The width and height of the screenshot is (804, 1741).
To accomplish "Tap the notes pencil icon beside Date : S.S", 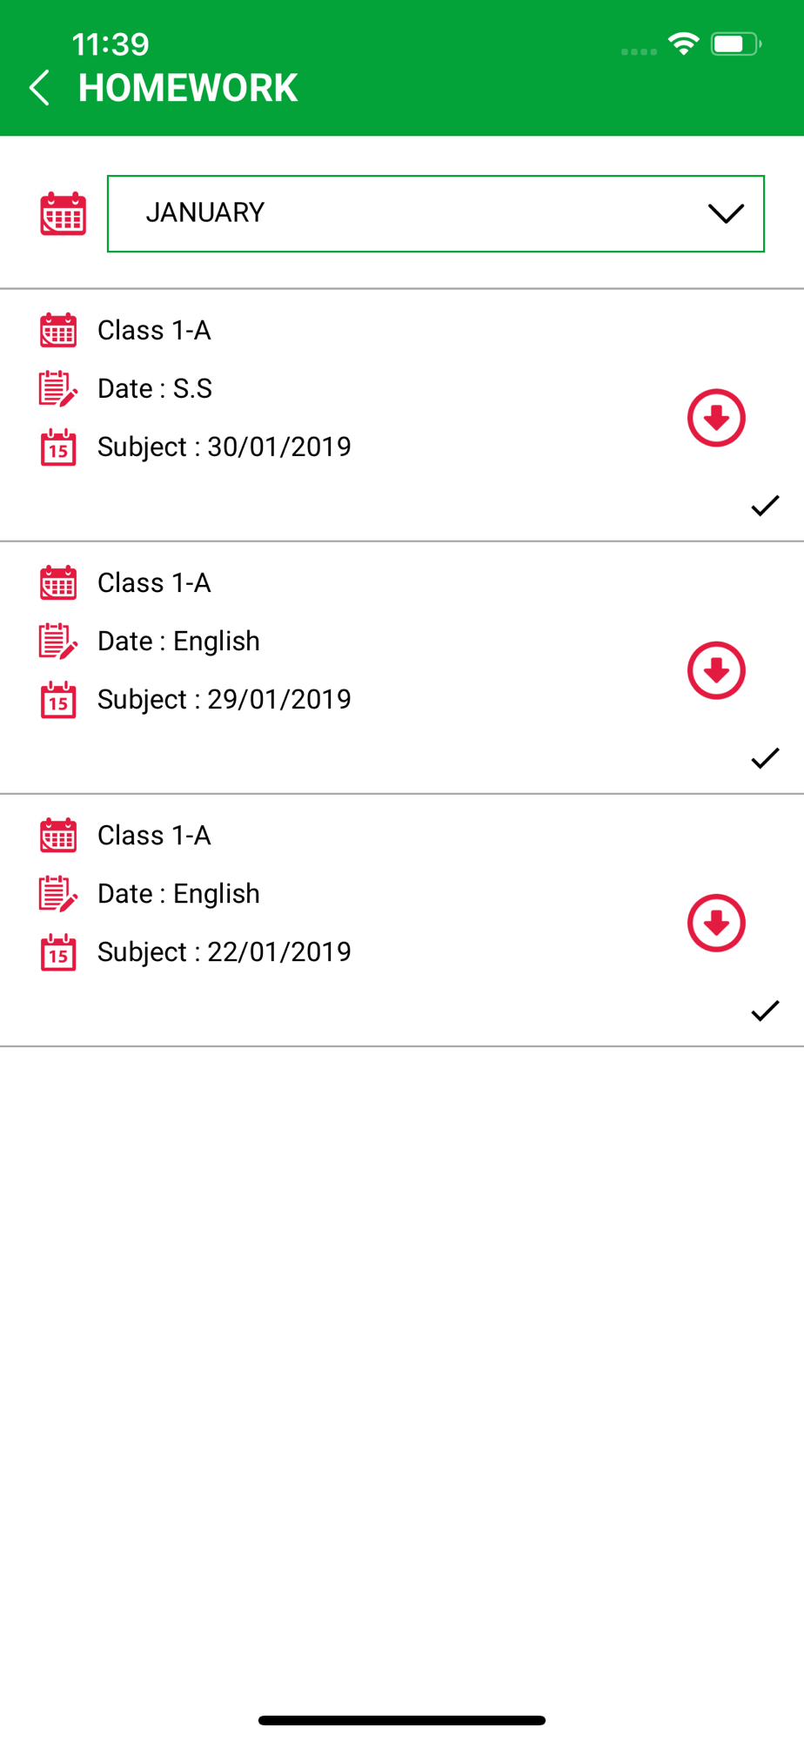I will pos(58,388).
